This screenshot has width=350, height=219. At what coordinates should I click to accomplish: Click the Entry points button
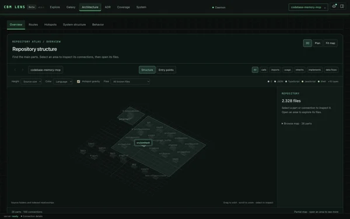click(166, 69)
